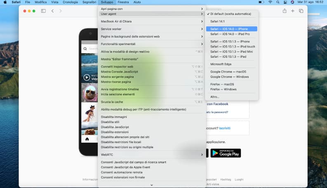Tap the play video icon in the phone preview
327x188 pixels.
pos(87,78)
